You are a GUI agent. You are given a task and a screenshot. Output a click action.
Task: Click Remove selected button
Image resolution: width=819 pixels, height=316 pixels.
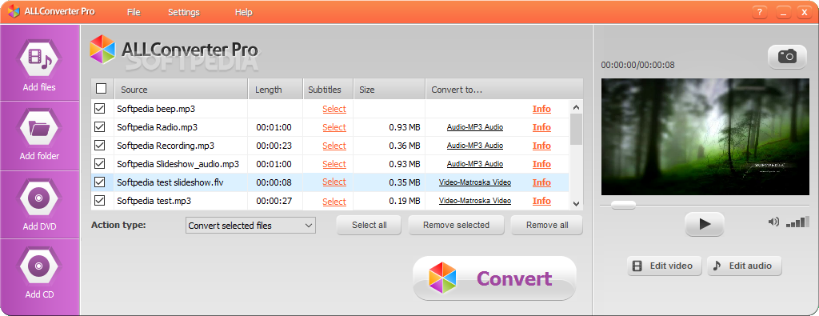[x=456, y=225]
